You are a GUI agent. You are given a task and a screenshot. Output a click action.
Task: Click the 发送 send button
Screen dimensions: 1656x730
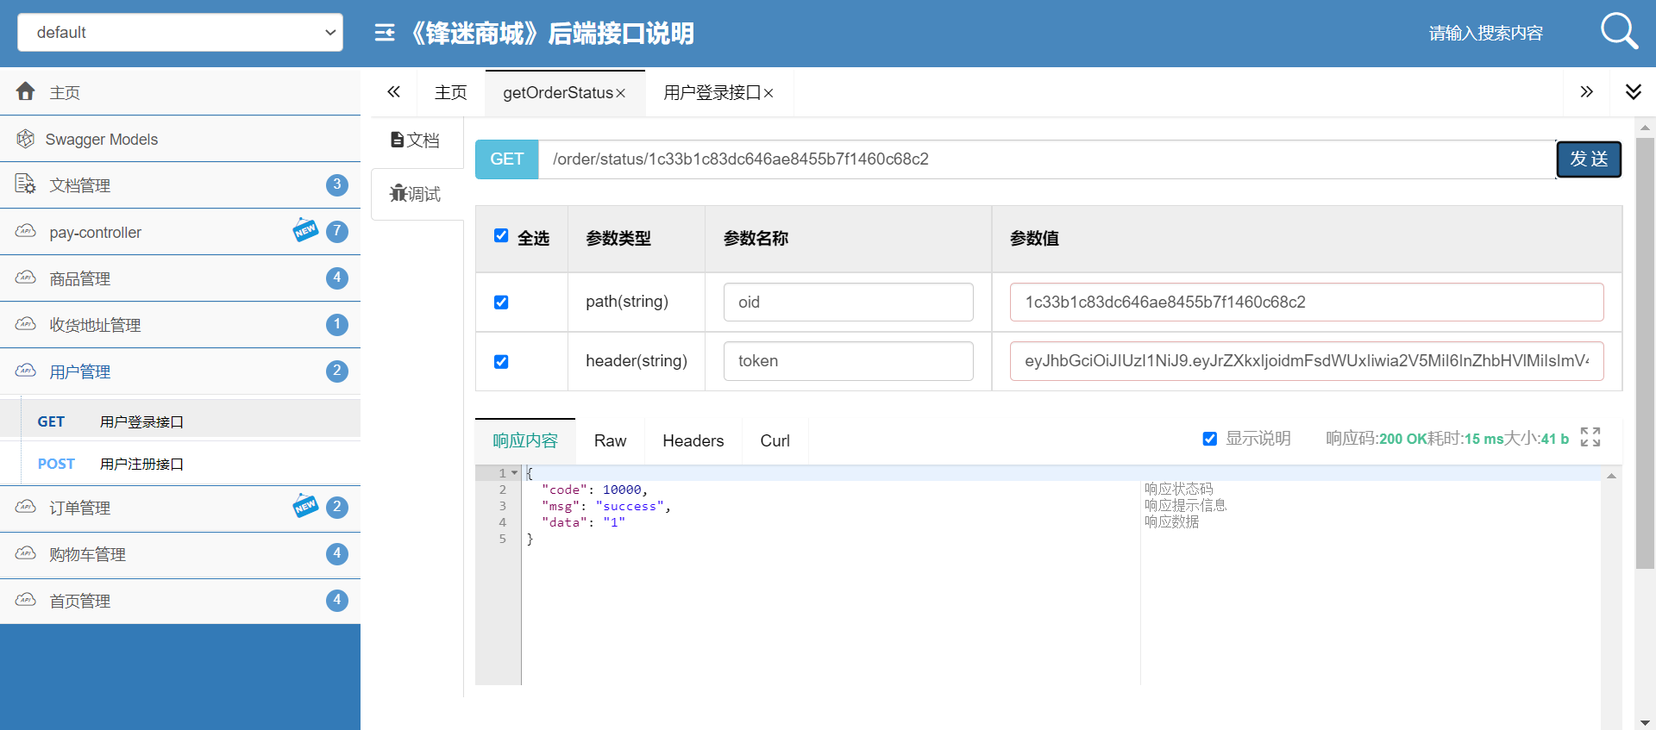pos(1589,159)
